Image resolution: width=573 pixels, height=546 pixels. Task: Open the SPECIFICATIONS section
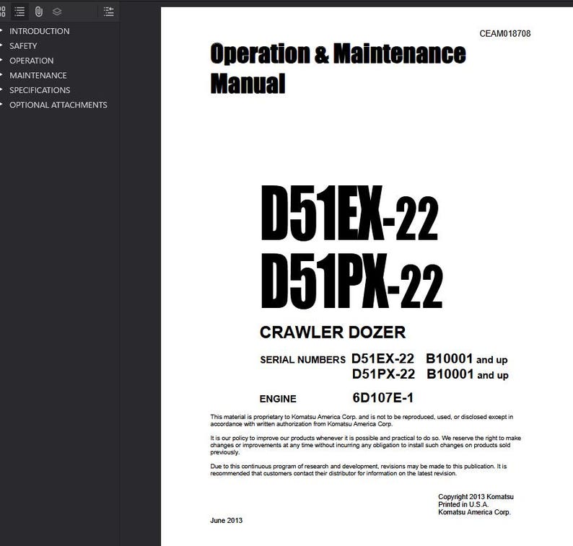pyautogui.click(x=40, y=90)
